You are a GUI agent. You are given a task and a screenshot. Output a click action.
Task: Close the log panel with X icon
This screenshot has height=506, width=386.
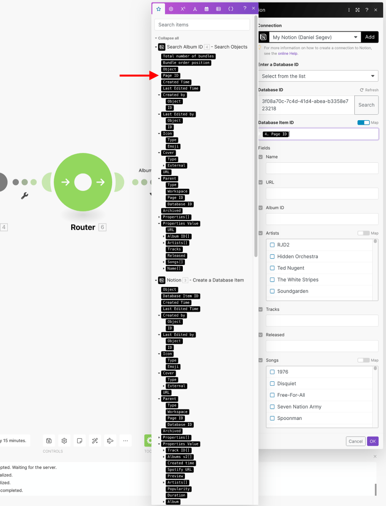375,457
